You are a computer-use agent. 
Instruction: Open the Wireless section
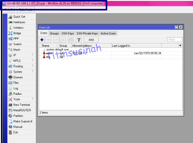click(22, 28)
